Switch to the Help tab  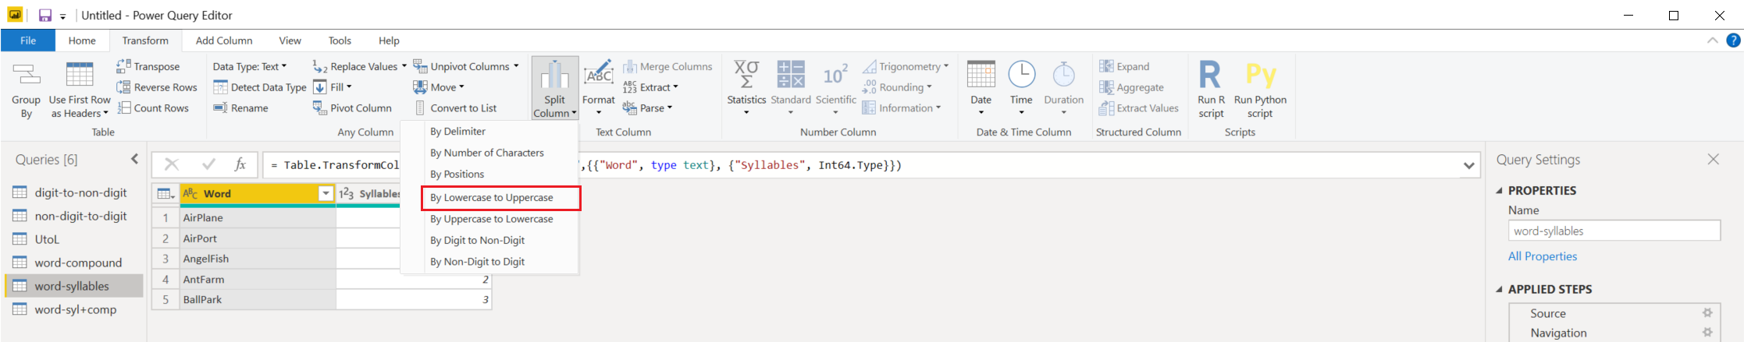coord(389,41)
